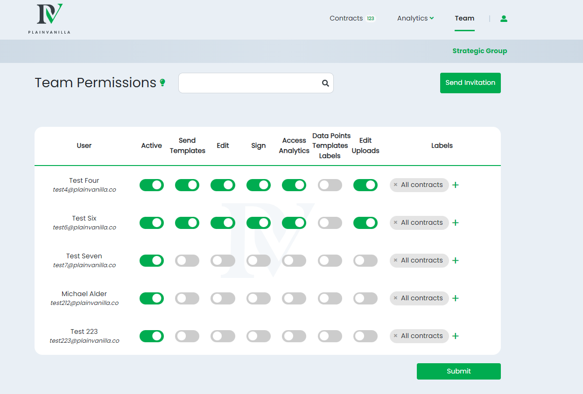Enable Sign permission for Test Seven
583x394 pixels.
click(x=259, y=261)
